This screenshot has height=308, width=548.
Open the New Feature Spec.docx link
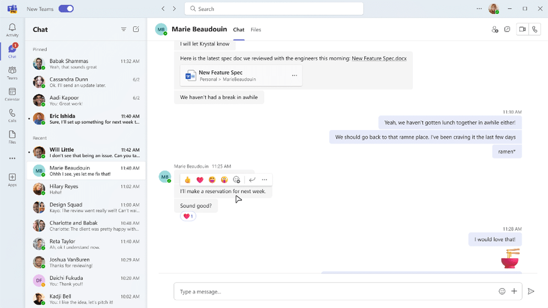[x=379, y=58]
